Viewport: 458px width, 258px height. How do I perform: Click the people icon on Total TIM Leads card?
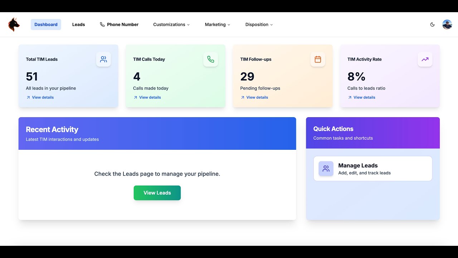point(103,59)
